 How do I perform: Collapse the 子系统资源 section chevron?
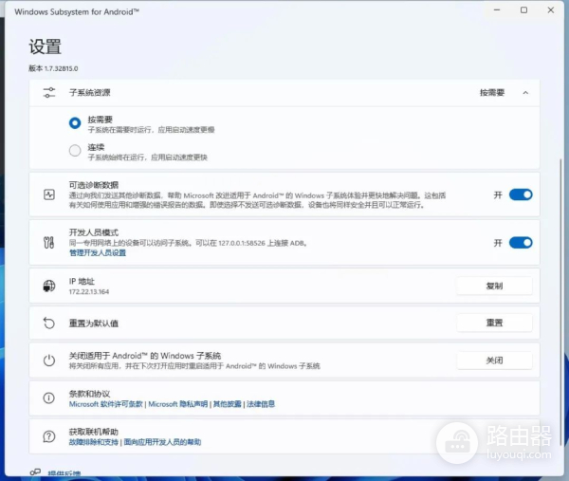[525, 93]
